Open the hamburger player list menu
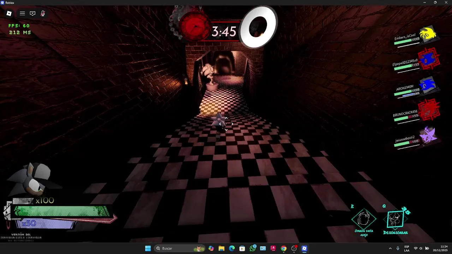This screenshot has width=452, height=254. [22, 13]
